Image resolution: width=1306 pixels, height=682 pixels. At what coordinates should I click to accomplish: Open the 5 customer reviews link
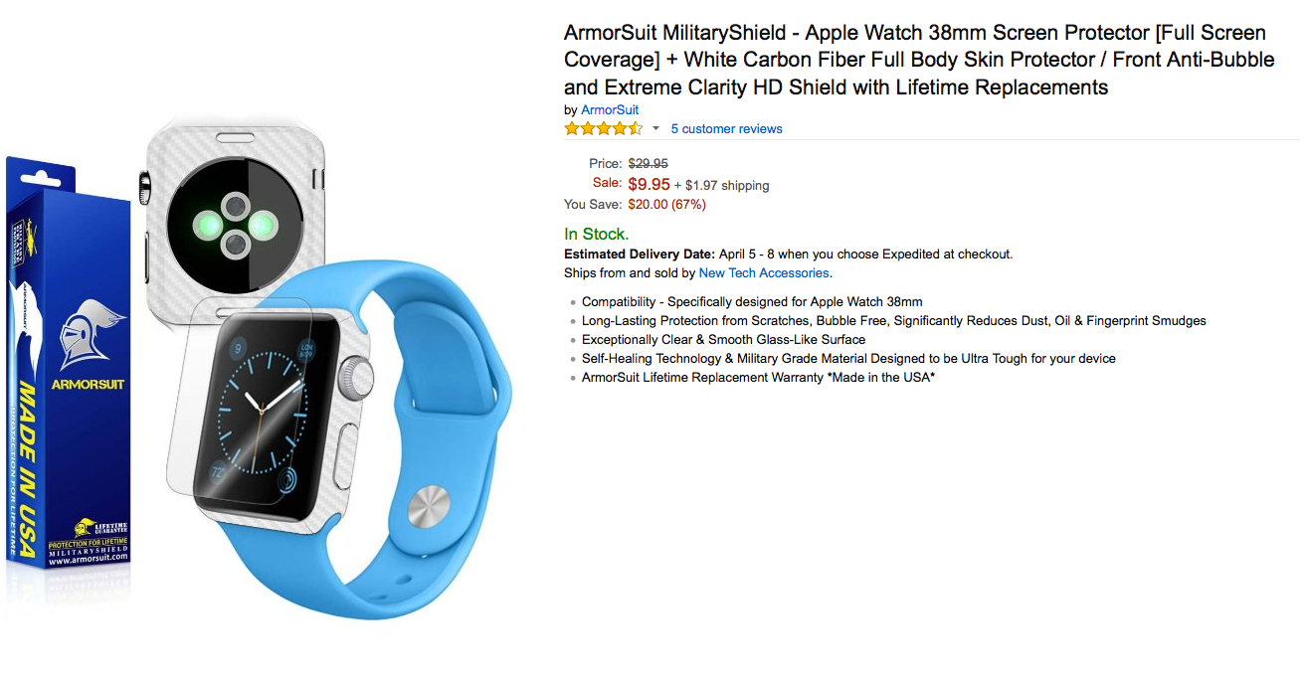click(726, 129)
